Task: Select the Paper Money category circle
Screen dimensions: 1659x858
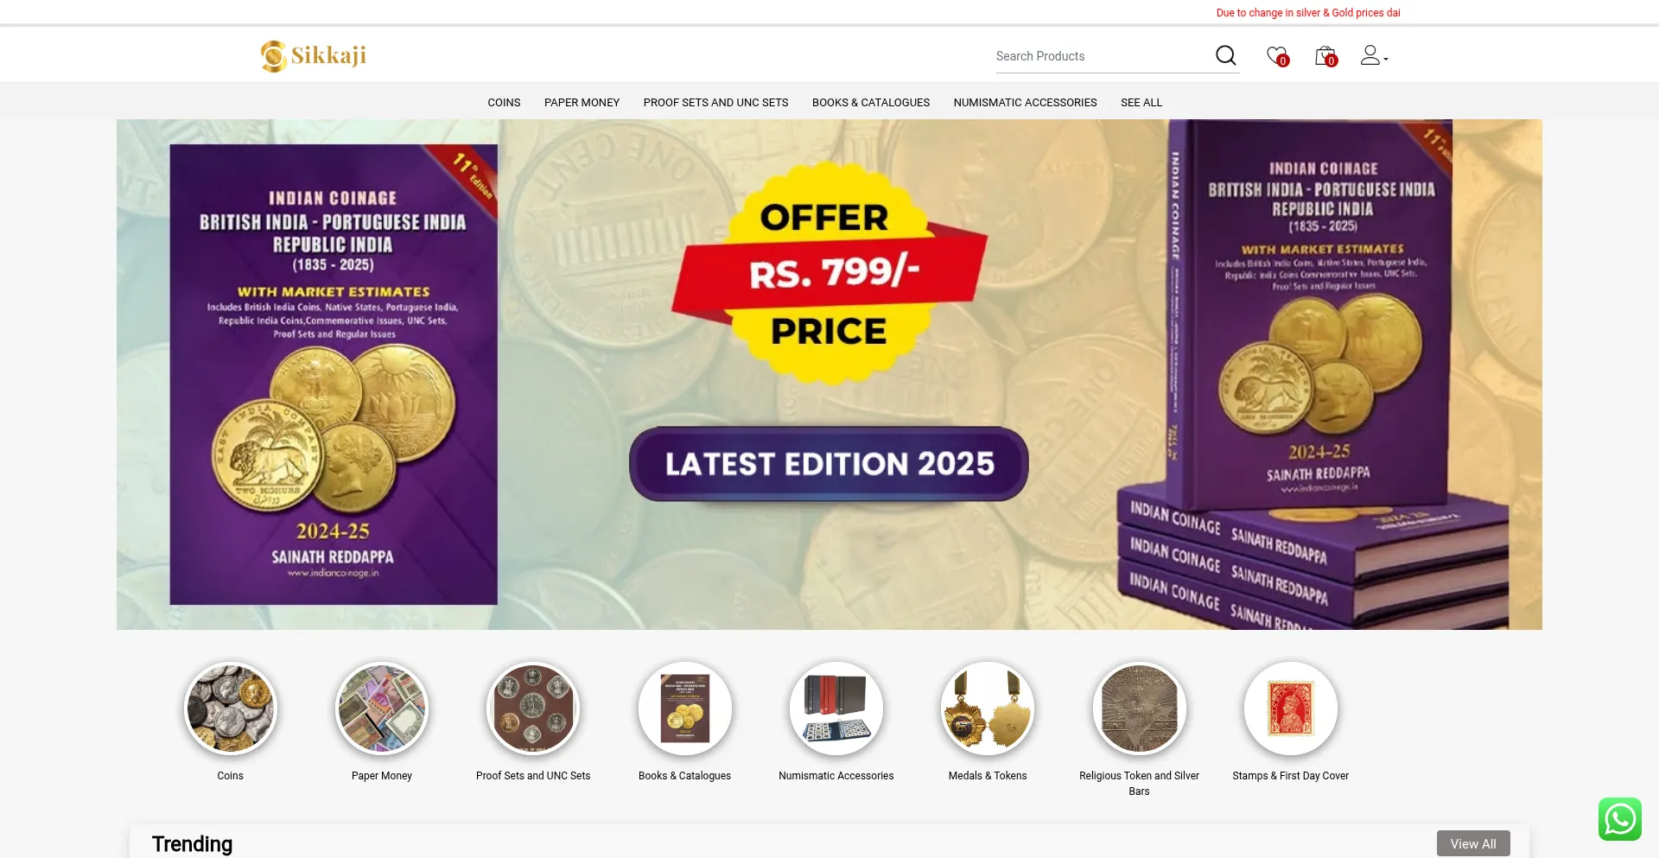Action: point(382,709)
